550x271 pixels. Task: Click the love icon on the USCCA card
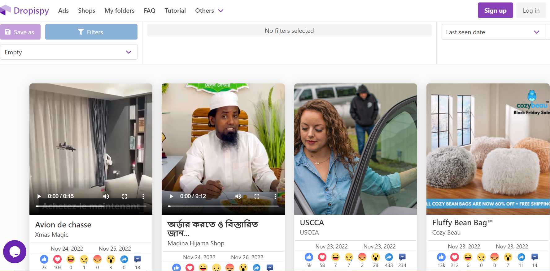click(322, 257)
